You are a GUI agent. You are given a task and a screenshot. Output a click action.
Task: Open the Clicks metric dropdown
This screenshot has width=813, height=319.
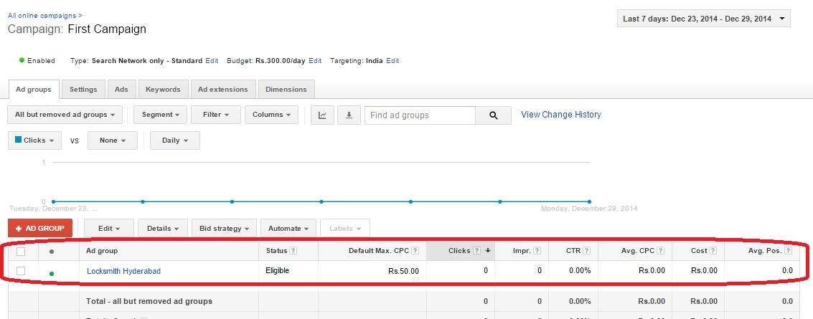(34, 141)
